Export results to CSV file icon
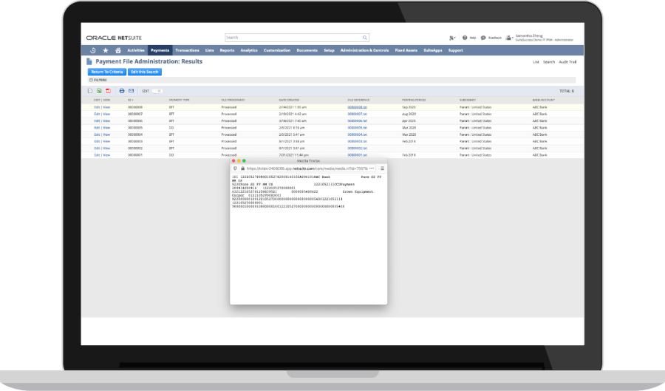The height and width of the screenshot is (391, 665). [90, 91]
